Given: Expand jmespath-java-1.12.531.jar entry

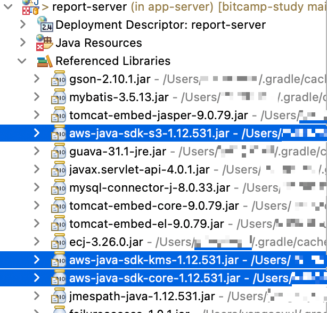Looking at the screenshot, I should [37, 296].
